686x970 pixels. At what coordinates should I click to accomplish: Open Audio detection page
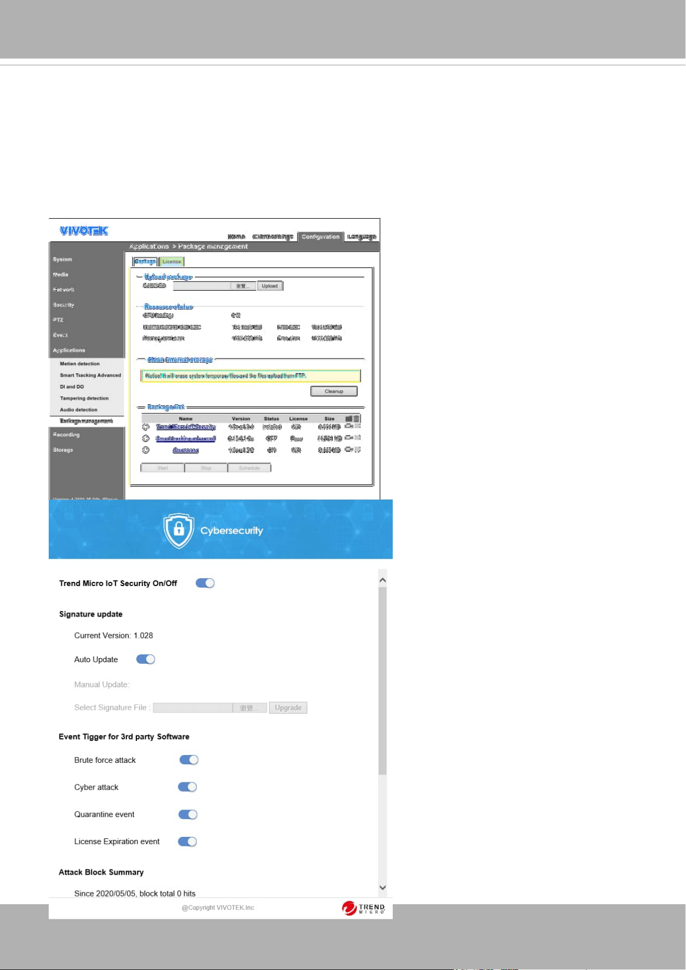78,409
